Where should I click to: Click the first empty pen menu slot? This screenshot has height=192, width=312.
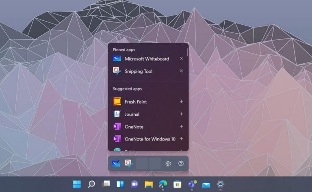point(142,164)
